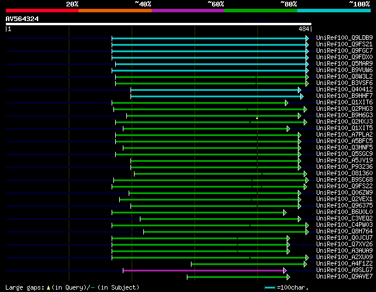This screenshot has width=376, height=292.
Task: Click the red 20% identity legend segment
Action: 42,11
